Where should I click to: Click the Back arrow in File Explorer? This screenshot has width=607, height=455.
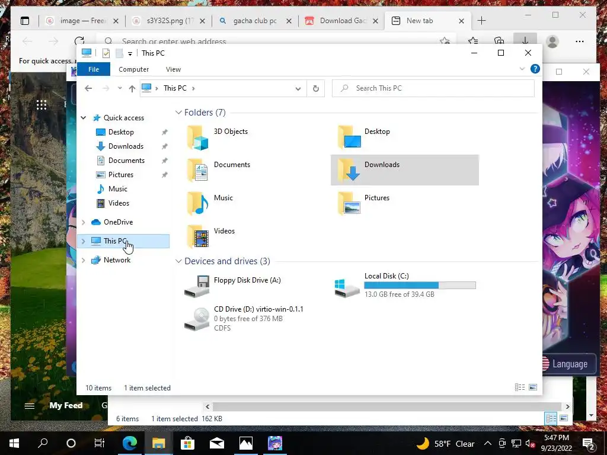click(88, 88)
